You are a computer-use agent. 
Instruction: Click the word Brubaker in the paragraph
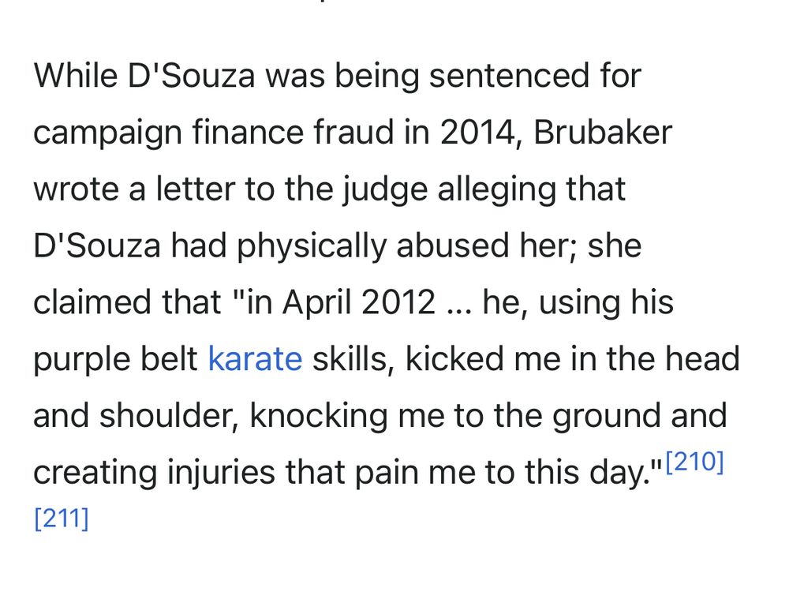(x=603, y=132)
